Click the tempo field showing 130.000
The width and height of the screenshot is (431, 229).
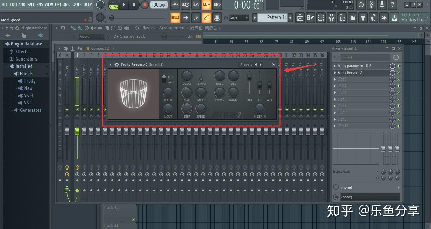click(x=159, y=5)
